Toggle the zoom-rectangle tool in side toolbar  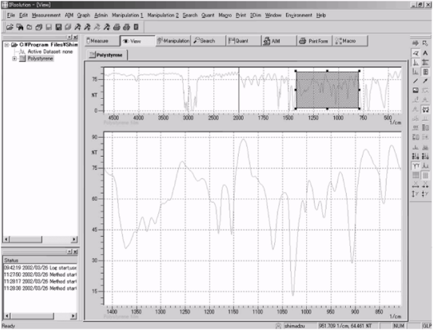point(415,53)
